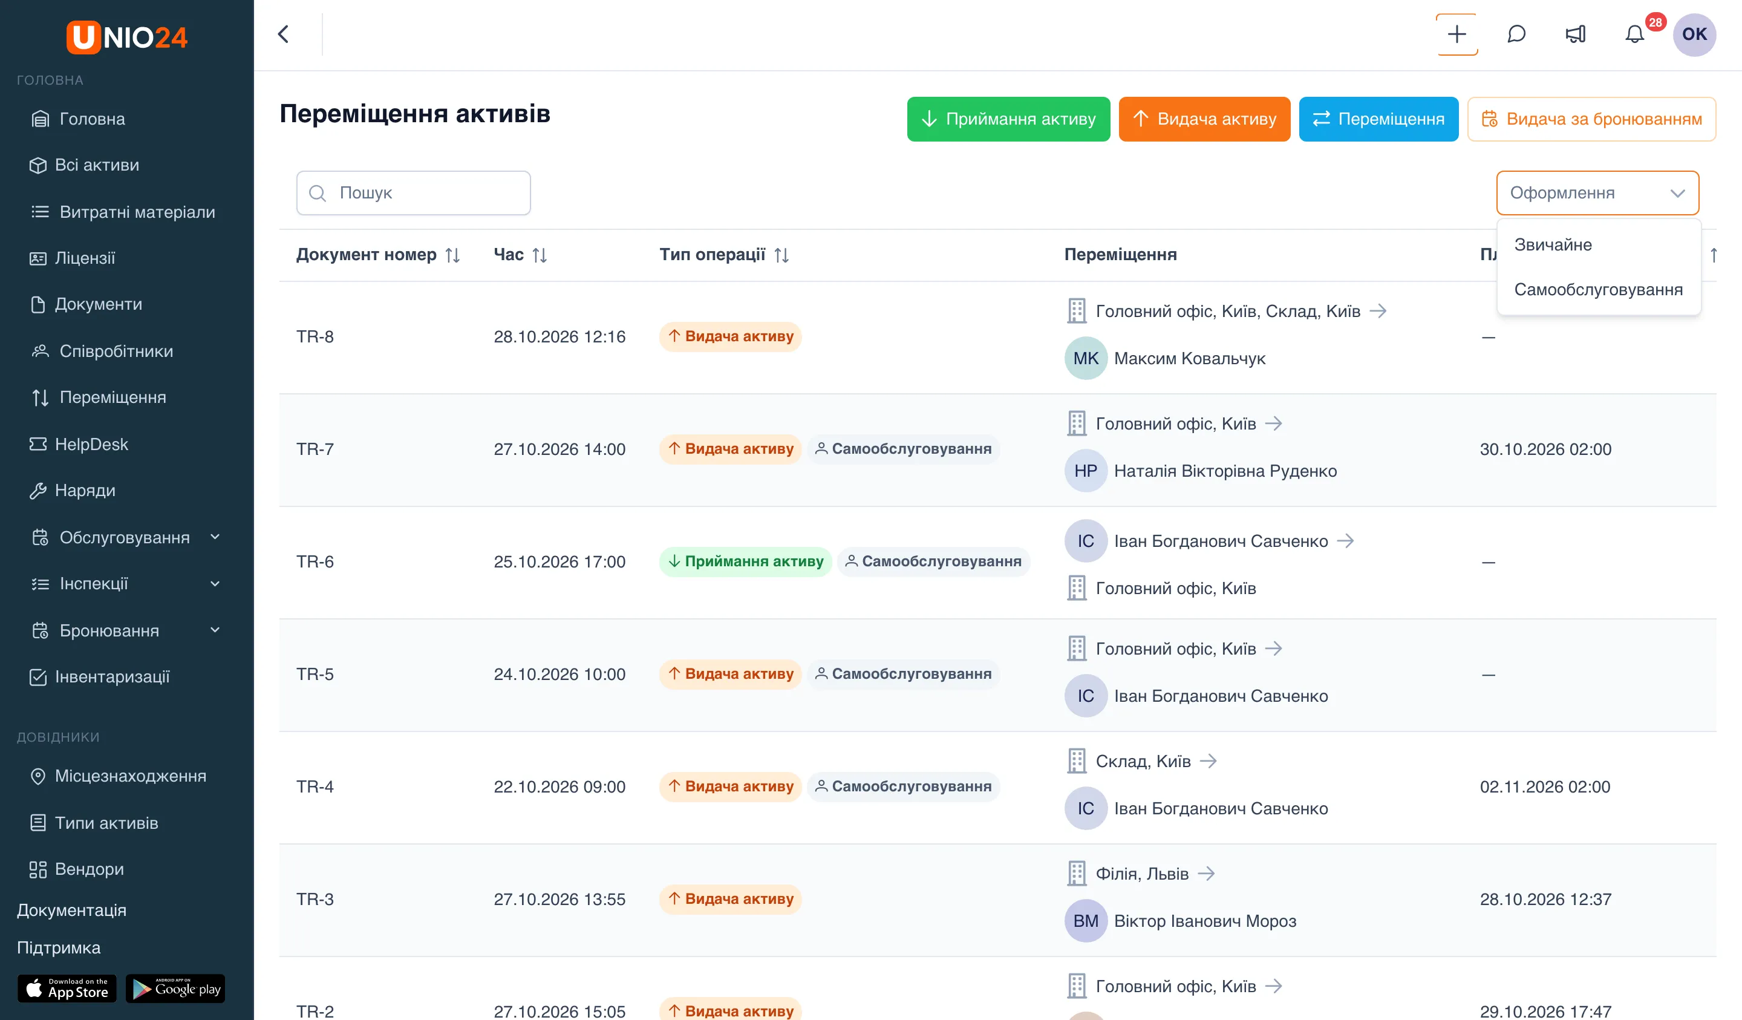Click the UNIO24 logo
This screenshot has width=1742, height=1020.
point(126,37)
